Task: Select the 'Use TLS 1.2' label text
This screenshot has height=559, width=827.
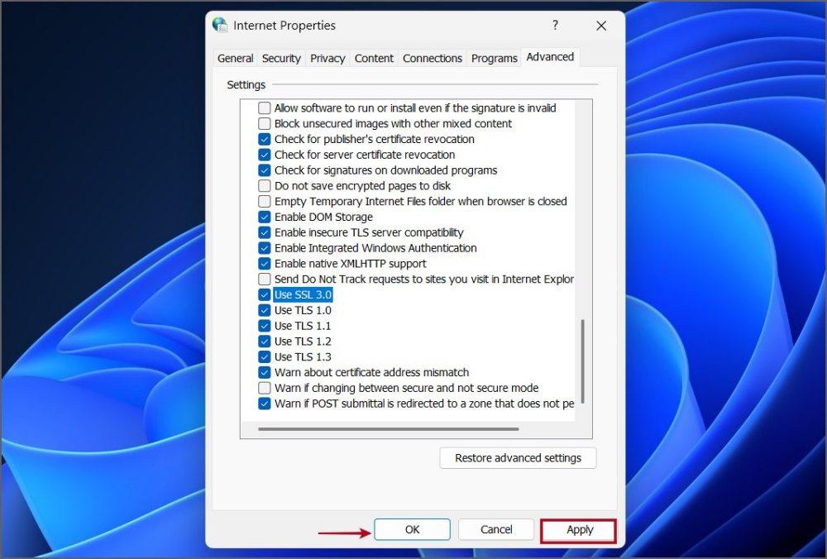Action: pos(303,342)
